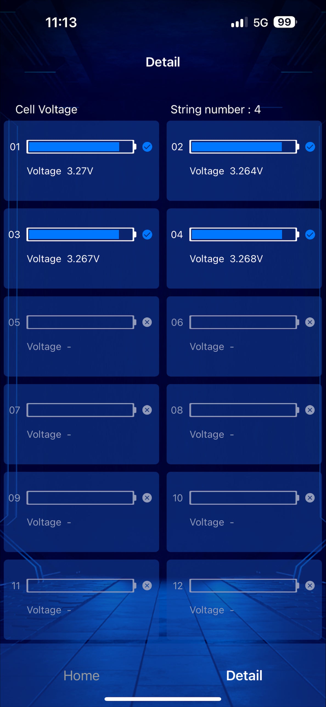Tap the Voltage 3.267V reading
This screenshot has width=326, height=707.
(63, 259)
